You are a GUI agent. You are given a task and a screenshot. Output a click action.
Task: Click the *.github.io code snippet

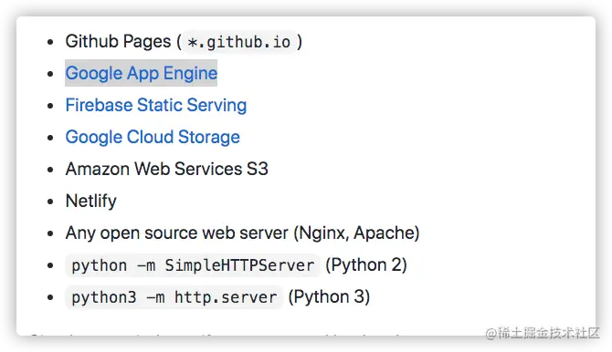[239, 42]
